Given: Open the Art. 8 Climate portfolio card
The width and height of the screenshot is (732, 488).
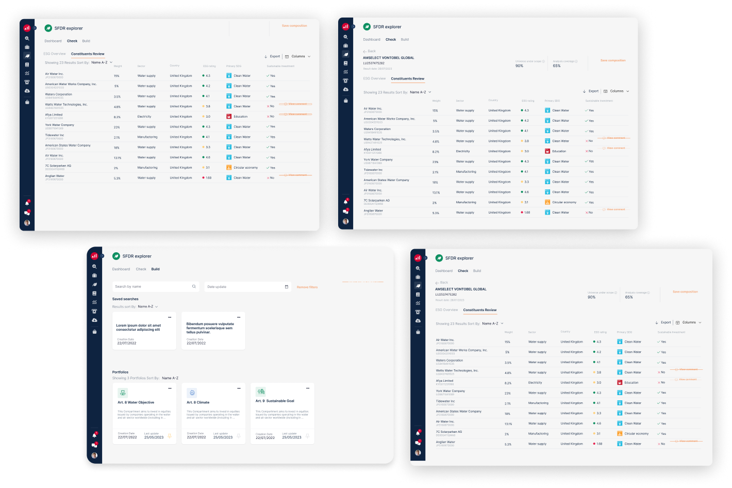Looking at the screenshot, I should tap(213, 413).
